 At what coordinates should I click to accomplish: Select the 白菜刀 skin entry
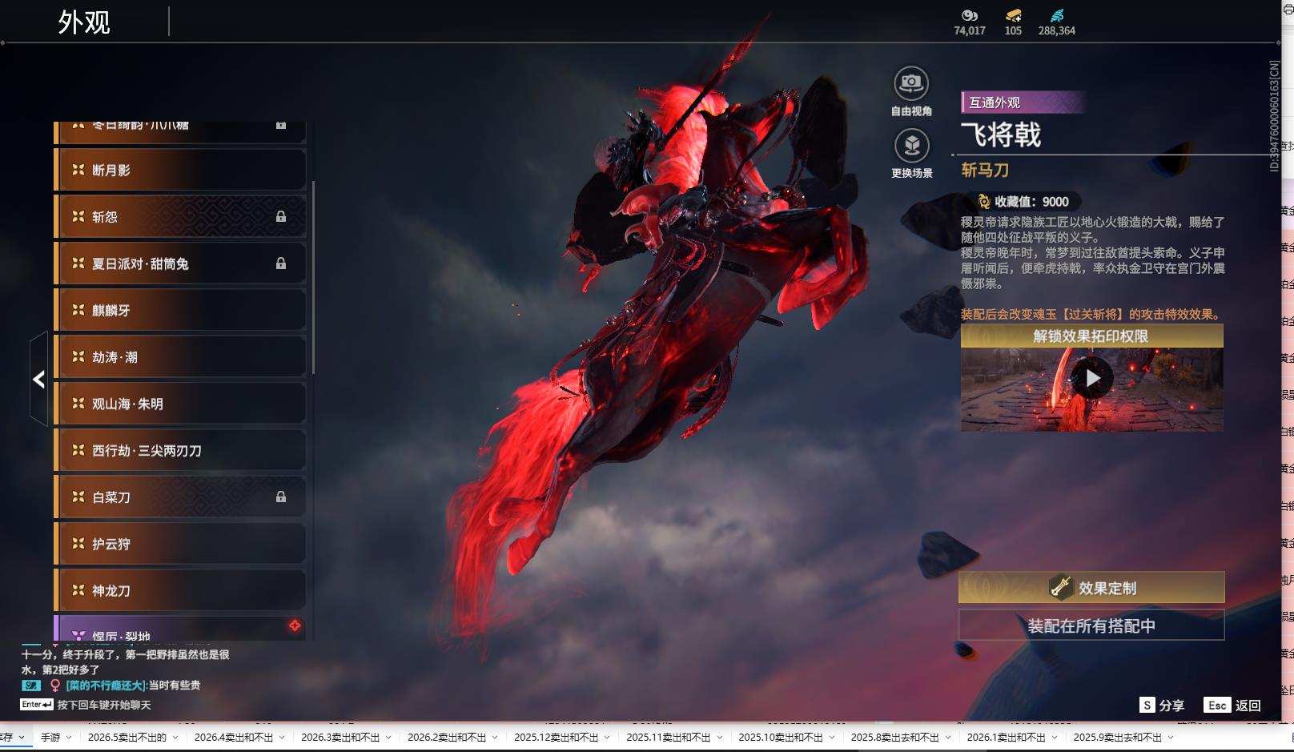180,497
